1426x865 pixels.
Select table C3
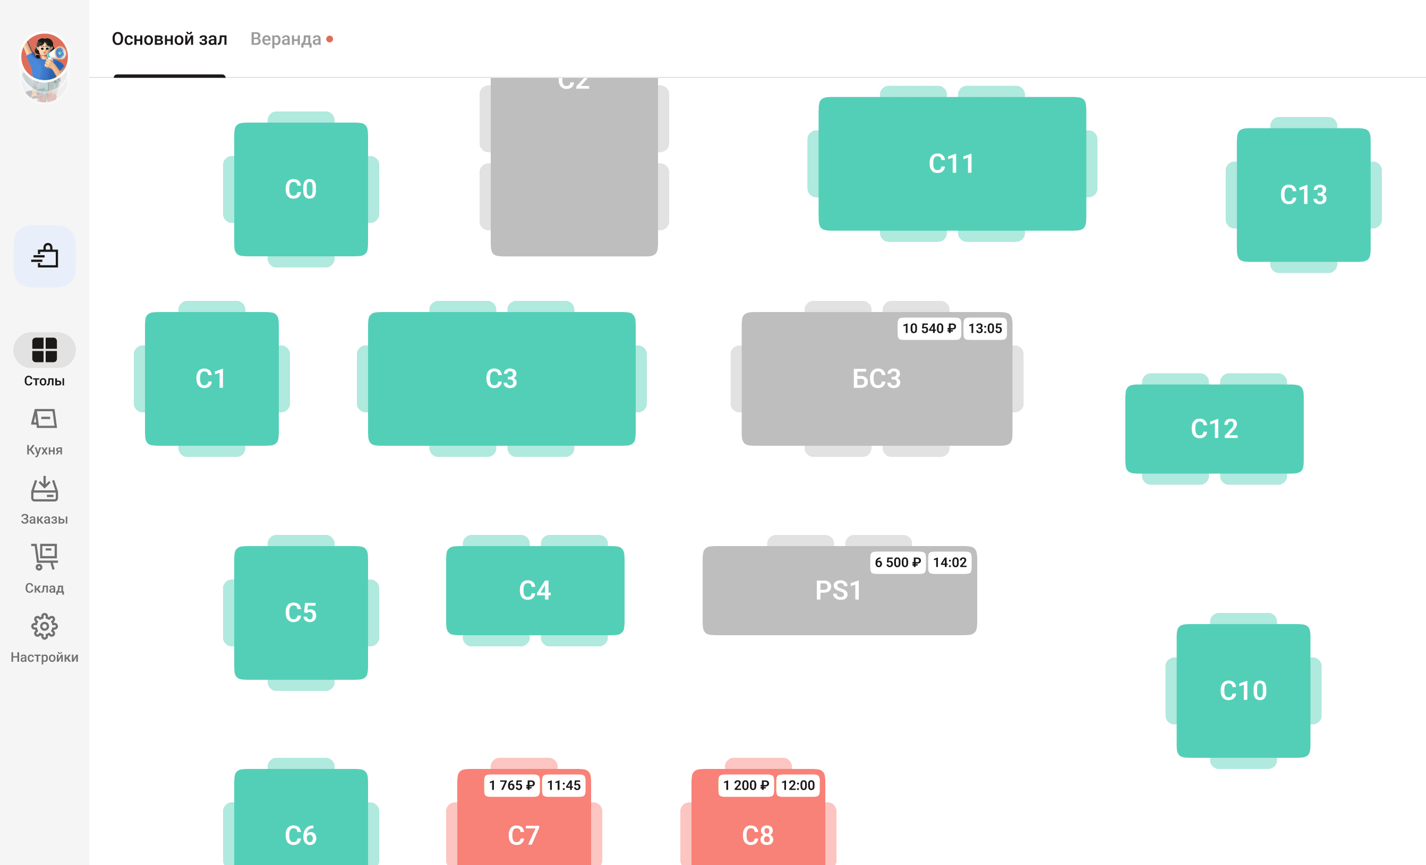502,379
